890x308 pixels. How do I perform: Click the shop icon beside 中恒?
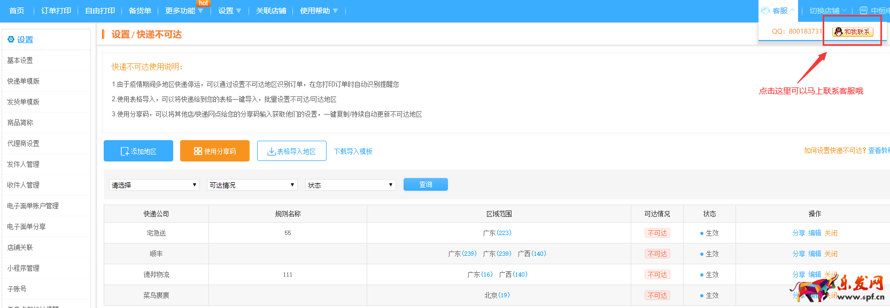[x=863, y=11]
